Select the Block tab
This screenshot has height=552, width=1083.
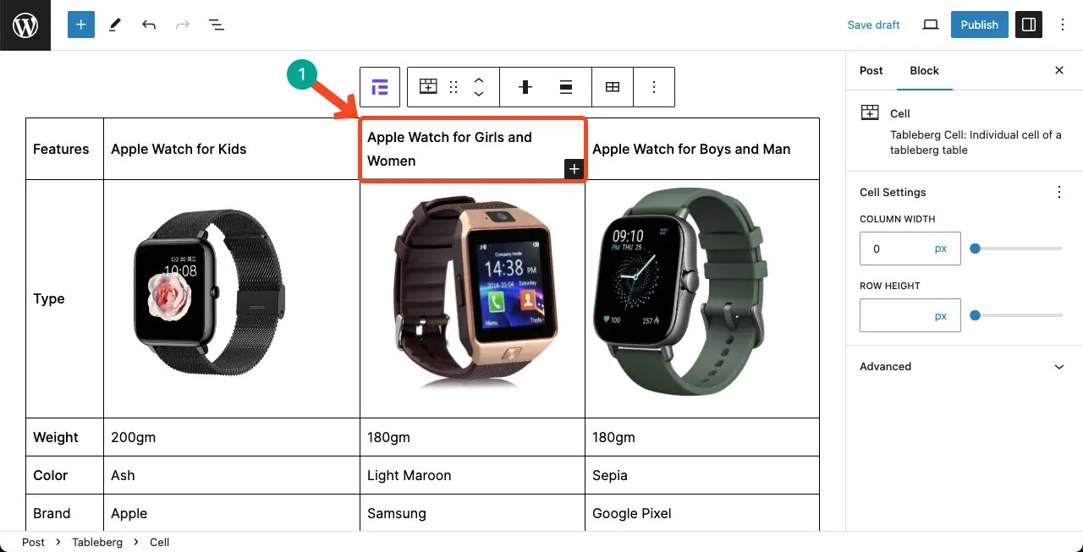(x=925, y=70)
